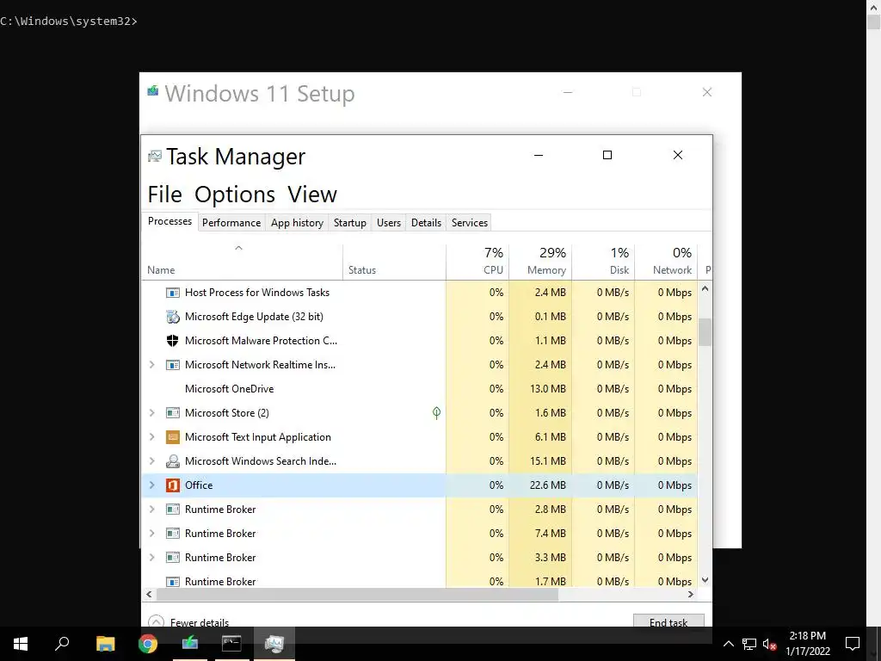Open the File menu

[x=164, y=195]
